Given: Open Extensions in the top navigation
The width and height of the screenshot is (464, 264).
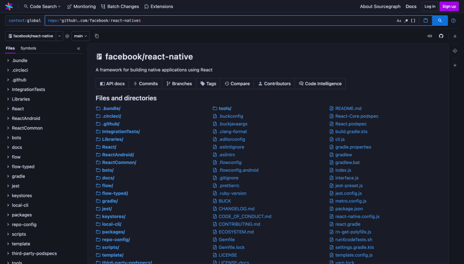Looking at the screenshot, I should click(x=159, y=6).
